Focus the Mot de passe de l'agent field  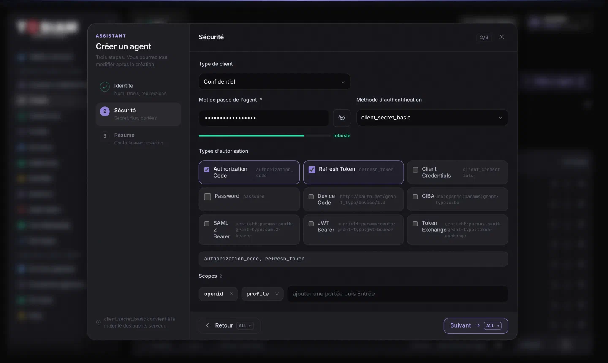(x=264, y=118)
